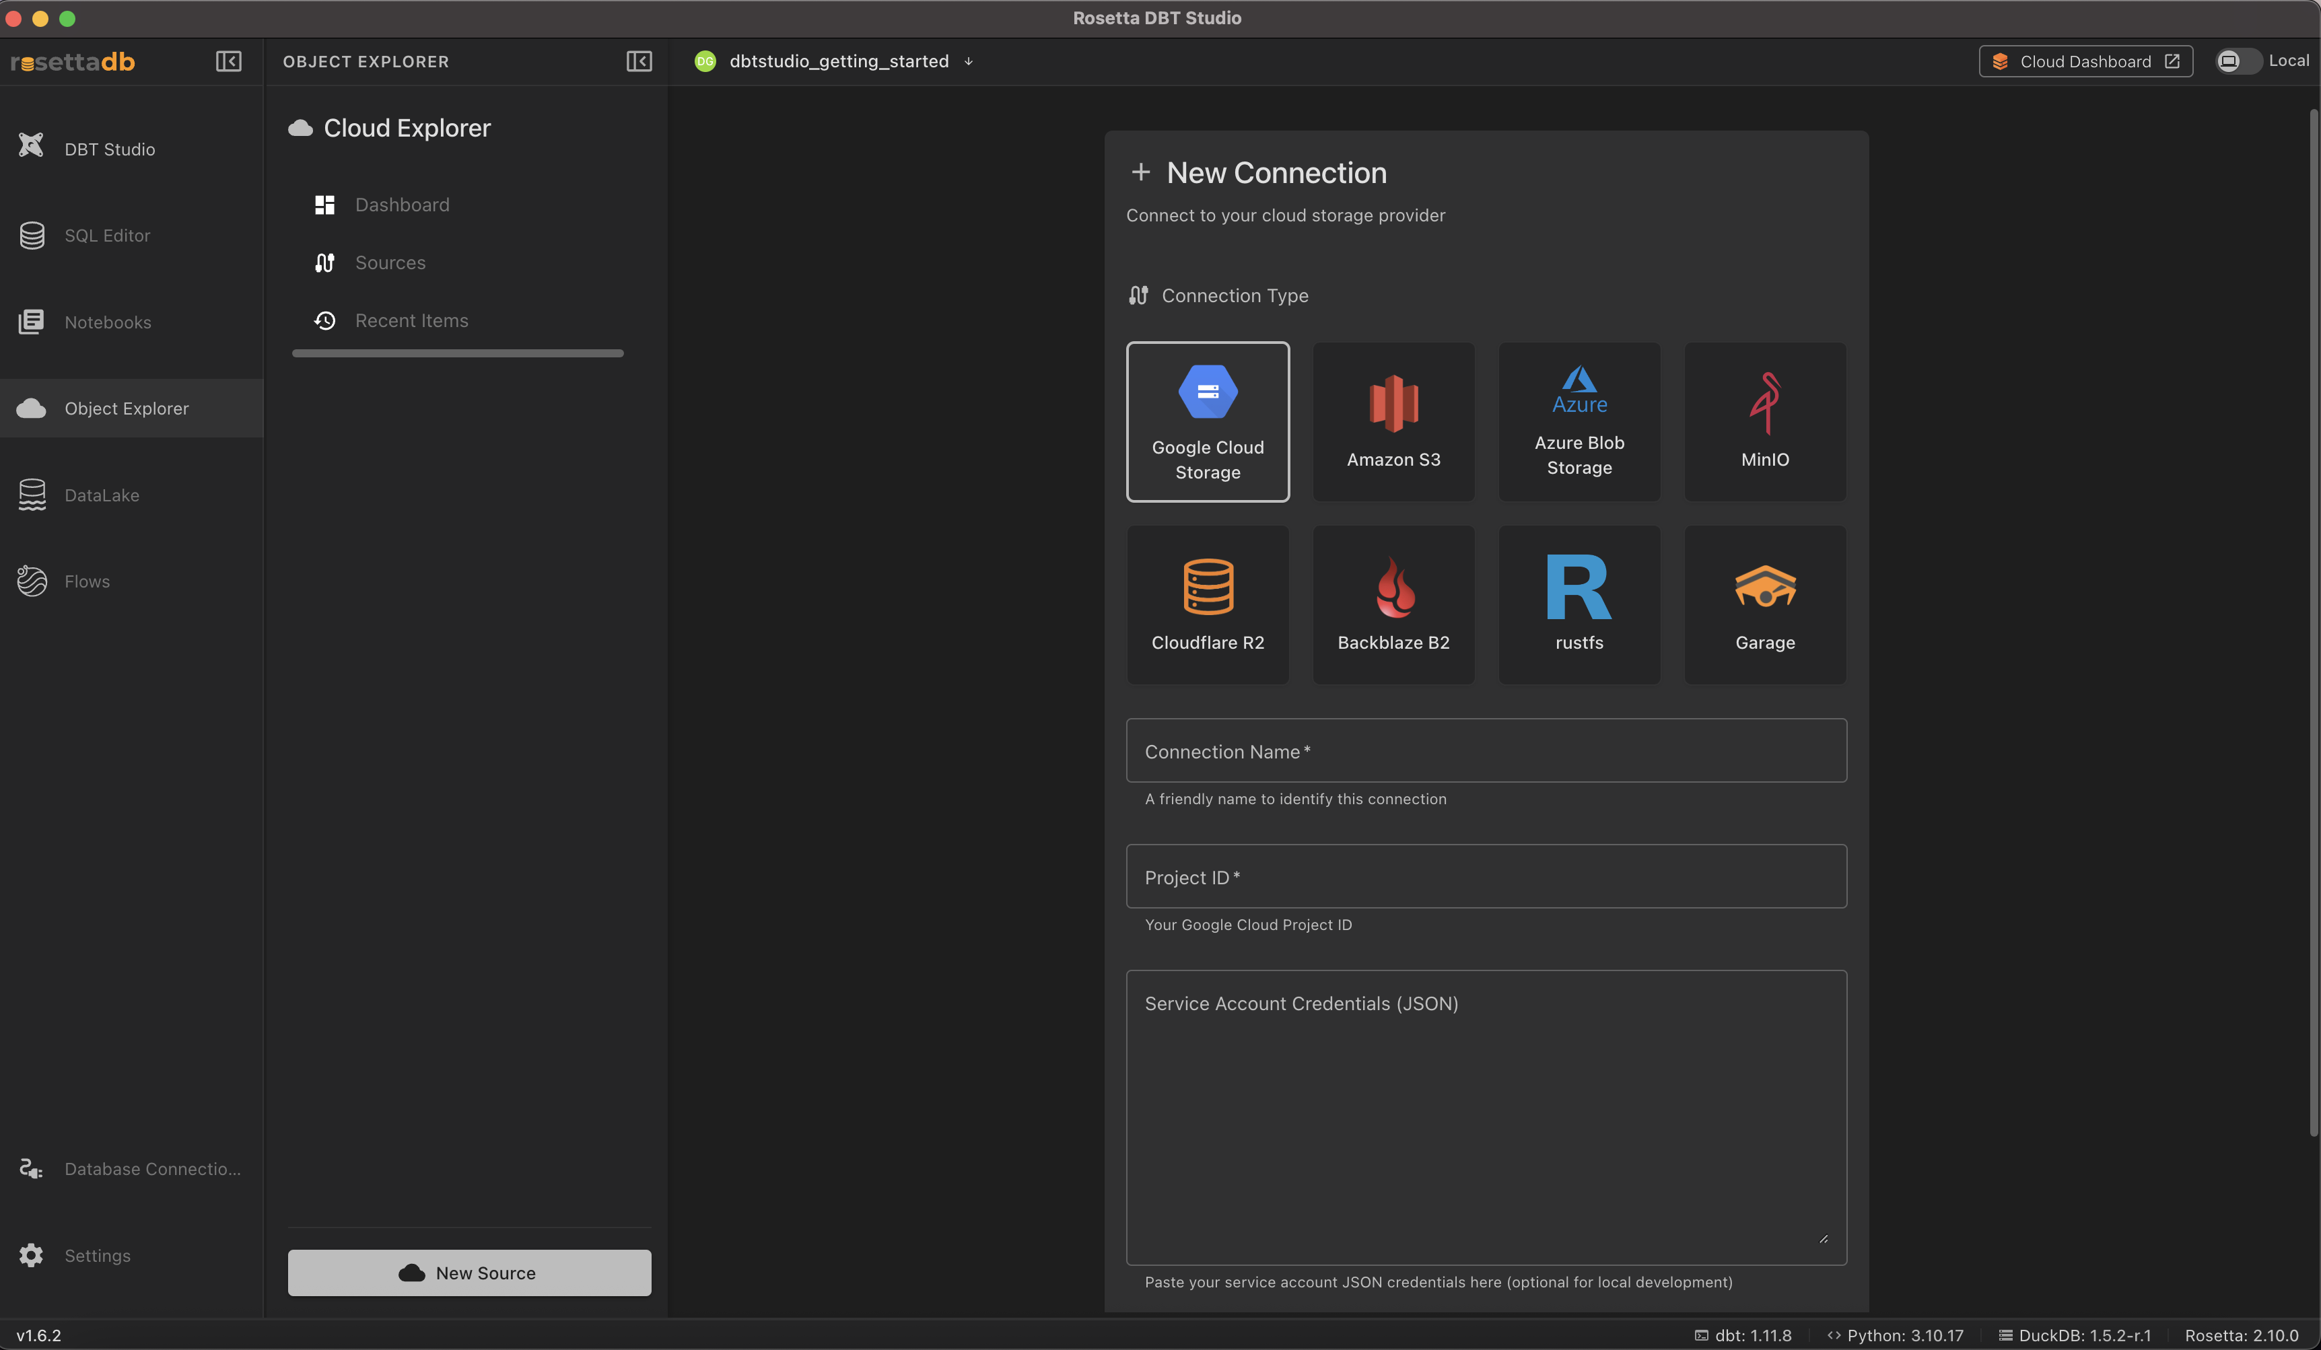Choose the MinIO connection type

coord(1765,422)
